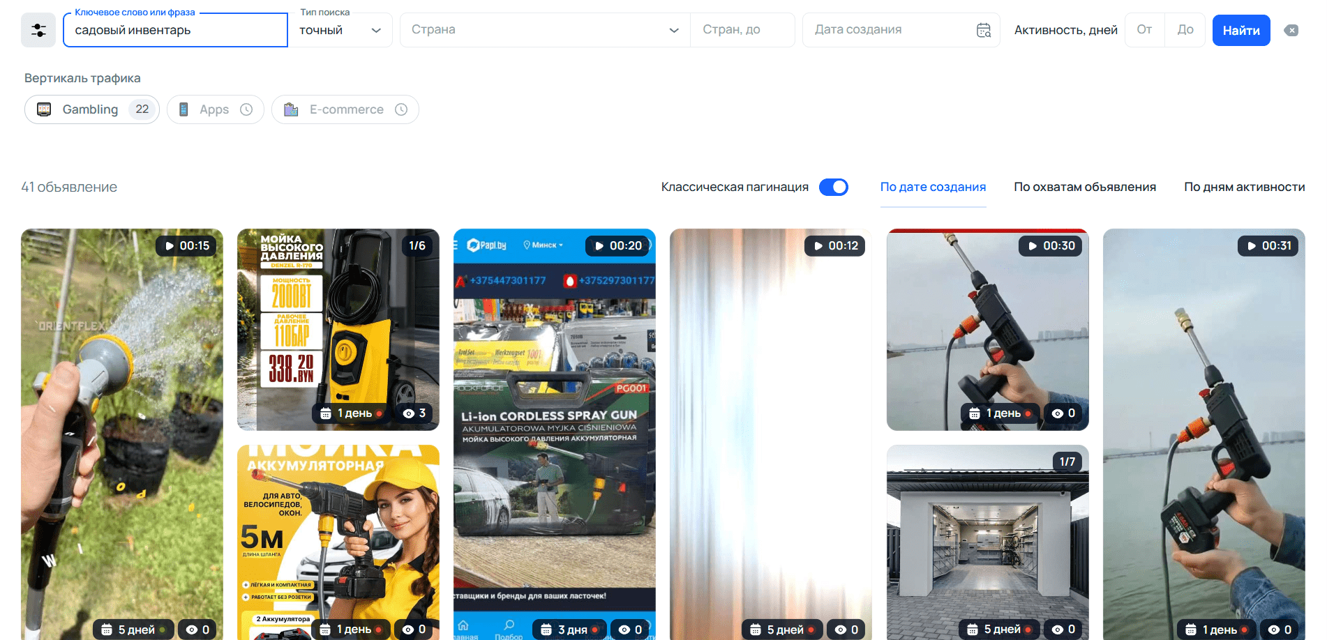Click the play icon on the 00:15 badge

[x=170, y=245]
